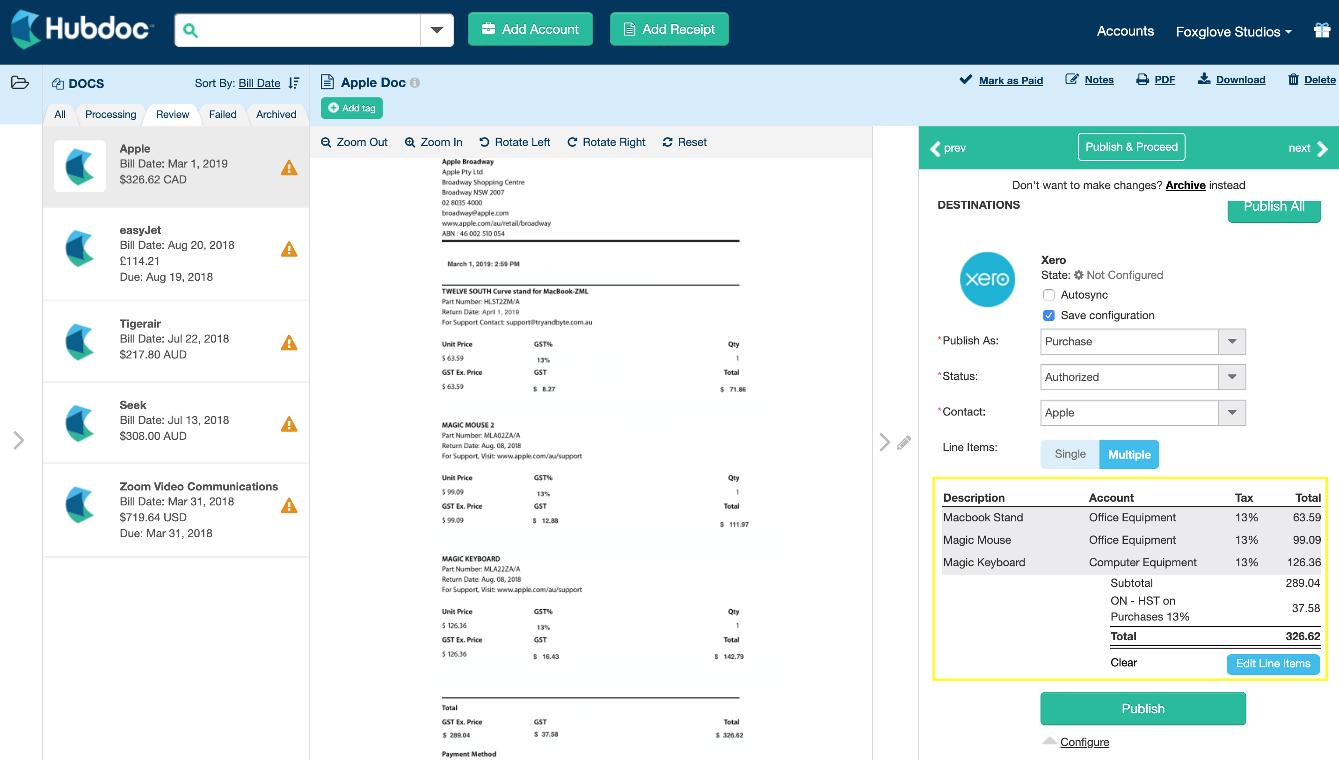Open the folder icon in left sidebar
Viewport: 1339px width, 760px height.
(x=20, y=82)
